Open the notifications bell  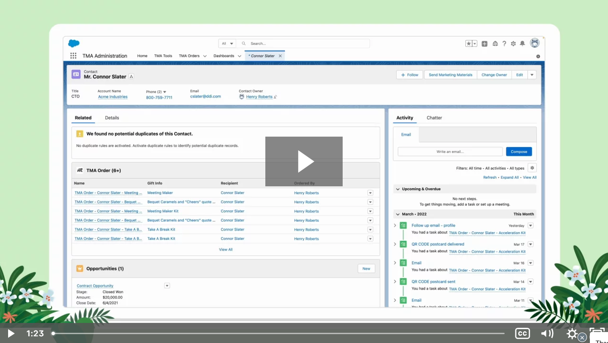click(x=523, y=43)
